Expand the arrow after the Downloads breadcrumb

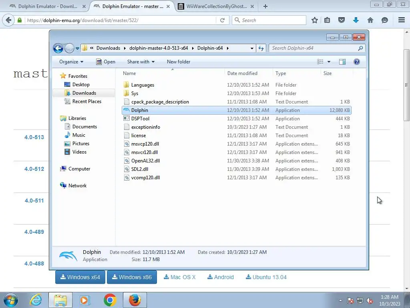coord(125,48)
